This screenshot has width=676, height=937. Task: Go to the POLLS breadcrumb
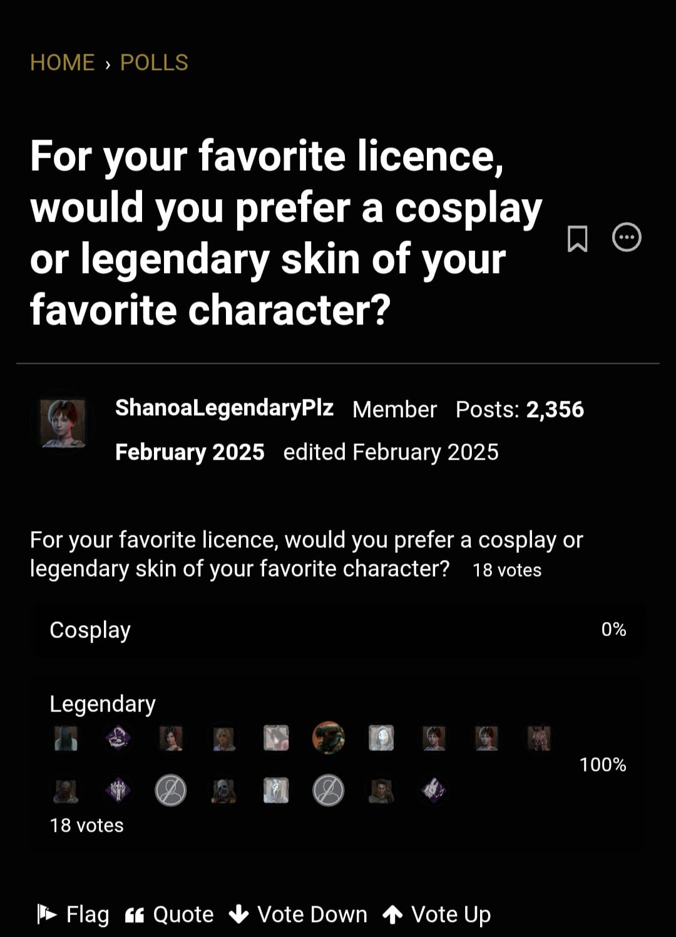pos(154,63)
